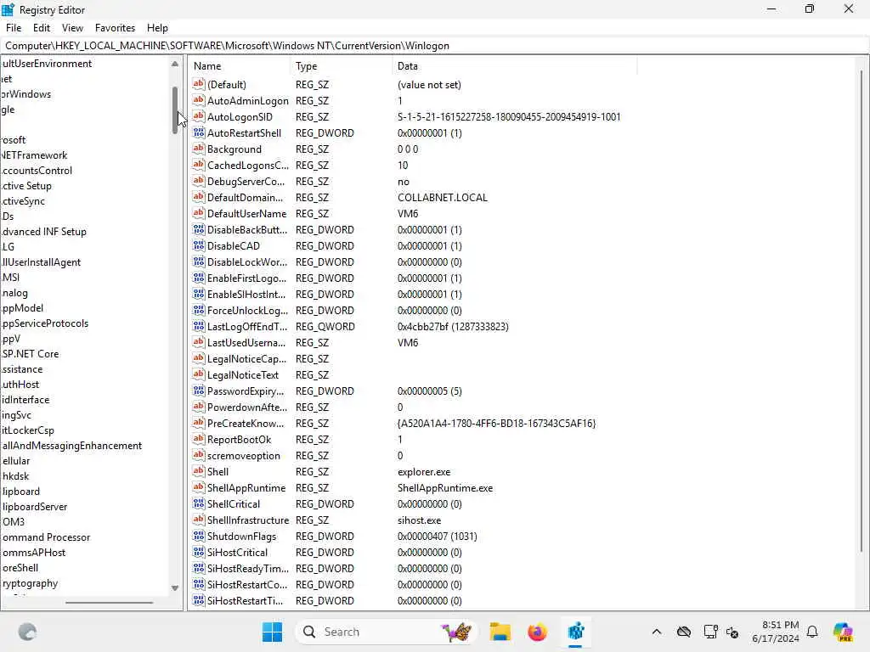This screenshot has height=652, width=870.
Task: Select the PreCreateKnow... value name
Action: (246, 423)
